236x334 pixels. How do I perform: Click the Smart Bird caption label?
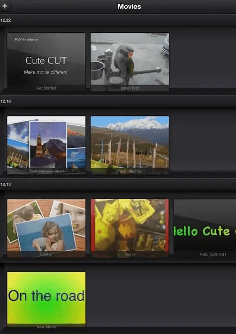(129, 88)
